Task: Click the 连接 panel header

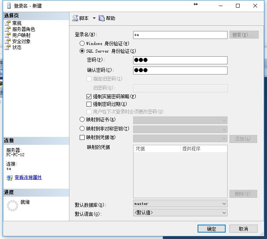Action: coord(36,141)
